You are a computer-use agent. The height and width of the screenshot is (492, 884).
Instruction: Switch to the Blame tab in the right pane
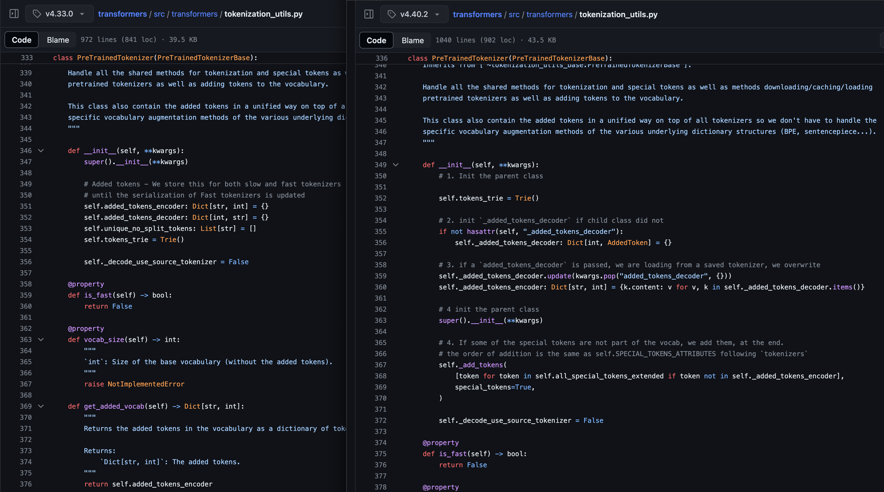point(412,40)
